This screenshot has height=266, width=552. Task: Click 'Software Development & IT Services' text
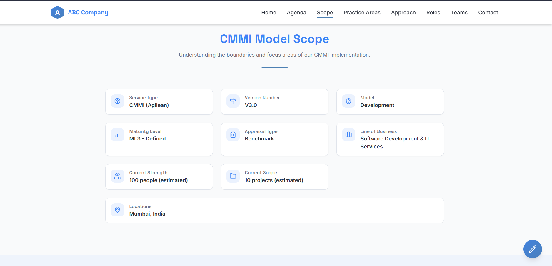[x=395, y=143]
